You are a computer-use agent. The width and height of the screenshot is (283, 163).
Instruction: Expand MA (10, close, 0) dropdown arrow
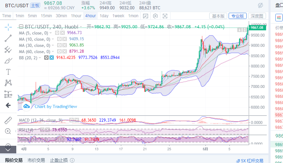pyautogui.click(x=53, y=39)
